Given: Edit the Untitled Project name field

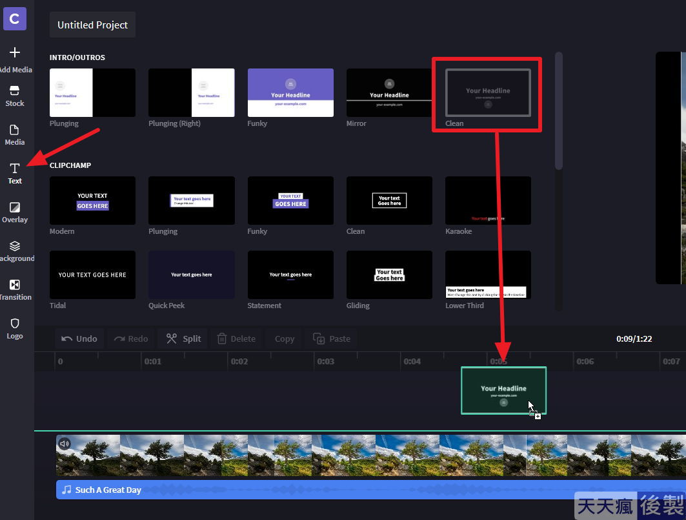Looking at the screenshot, I should pos(92,25).
